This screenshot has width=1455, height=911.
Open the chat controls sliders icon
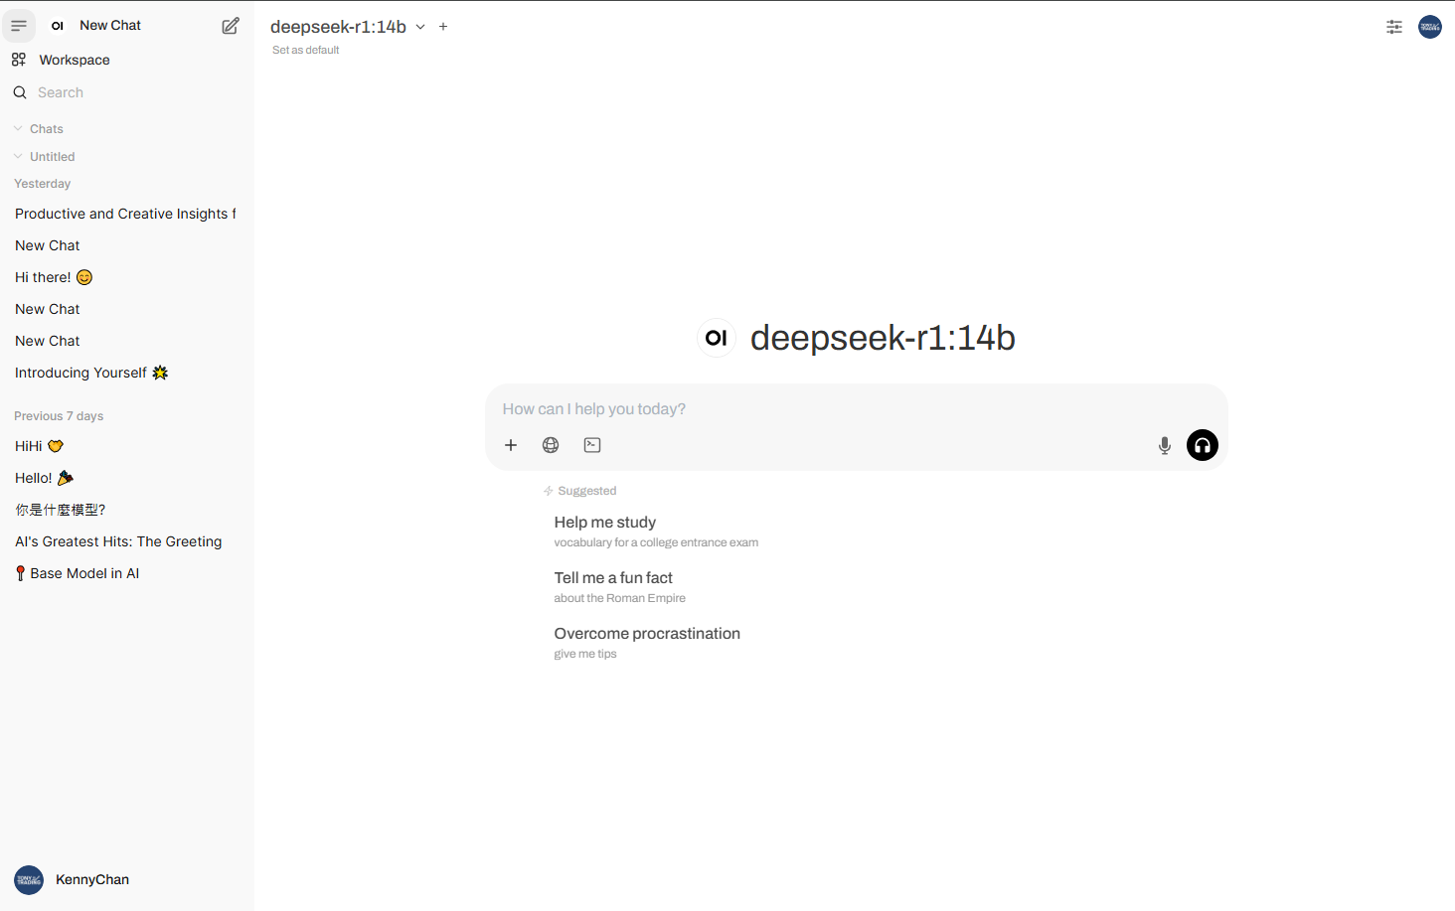coord(1394,27)
